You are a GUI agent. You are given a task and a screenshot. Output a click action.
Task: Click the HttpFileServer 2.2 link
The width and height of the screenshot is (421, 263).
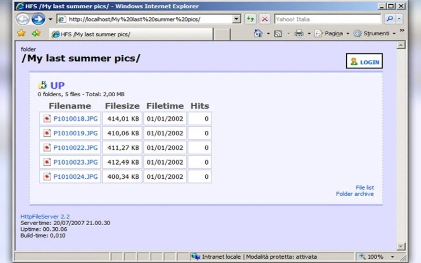45,216
